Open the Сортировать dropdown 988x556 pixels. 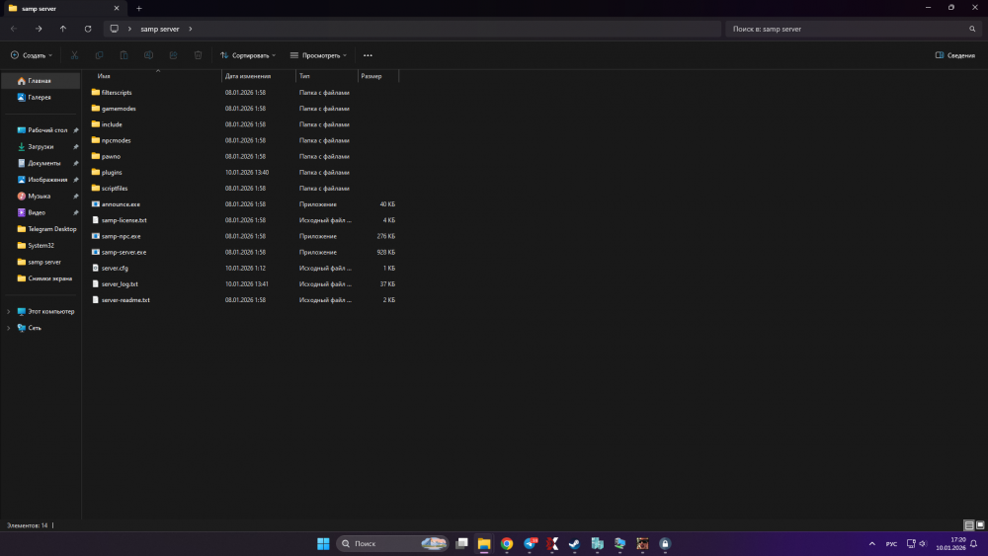(247, 55)
